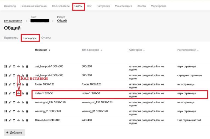Show statistics chart for warning_01 1000x120
The width and height of the screenshot is (210, 139).
point(23,111)
